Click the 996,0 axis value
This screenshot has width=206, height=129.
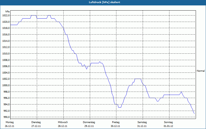7,98
